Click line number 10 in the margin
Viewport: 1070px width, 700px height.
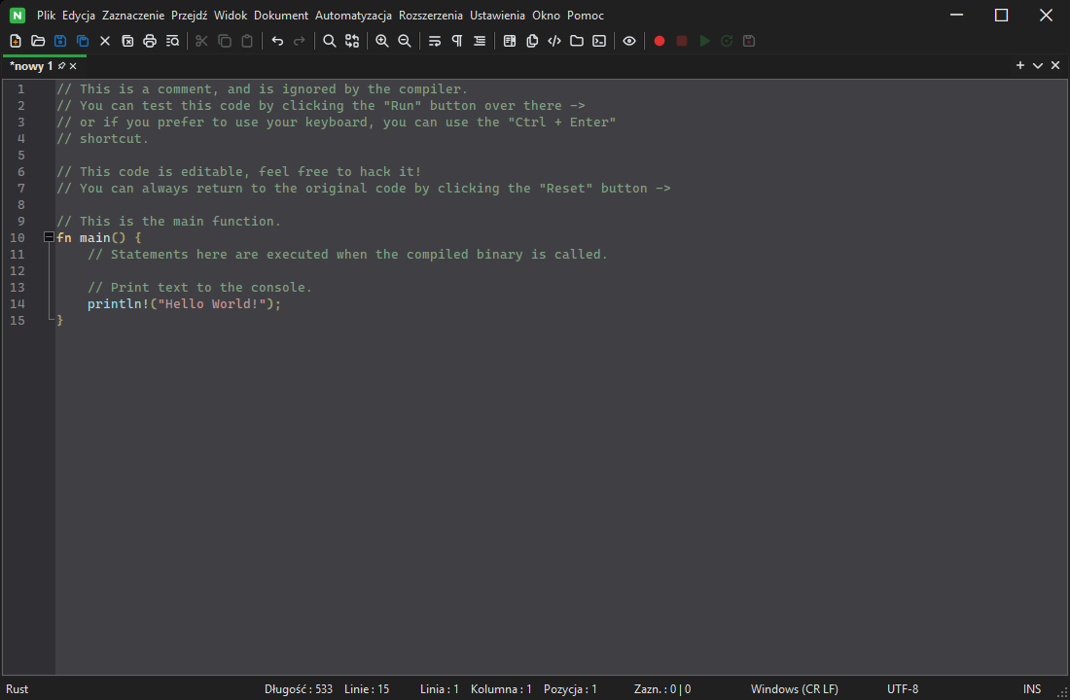point(18,237)
